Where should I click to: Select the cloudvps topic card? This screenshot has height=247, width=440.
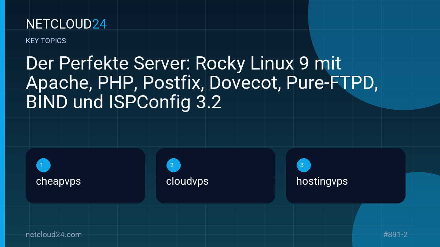[216, 176]
